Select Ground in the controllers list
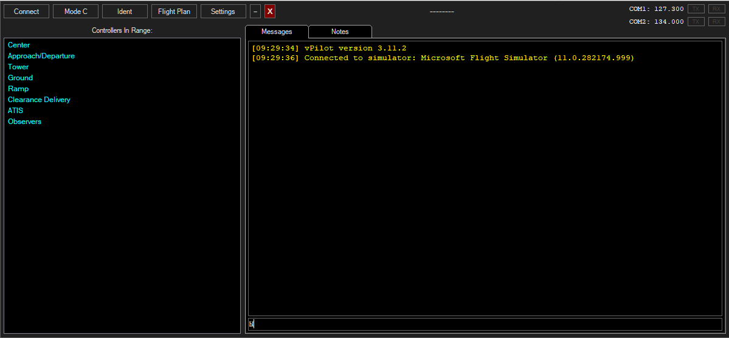 coord(20,78)
